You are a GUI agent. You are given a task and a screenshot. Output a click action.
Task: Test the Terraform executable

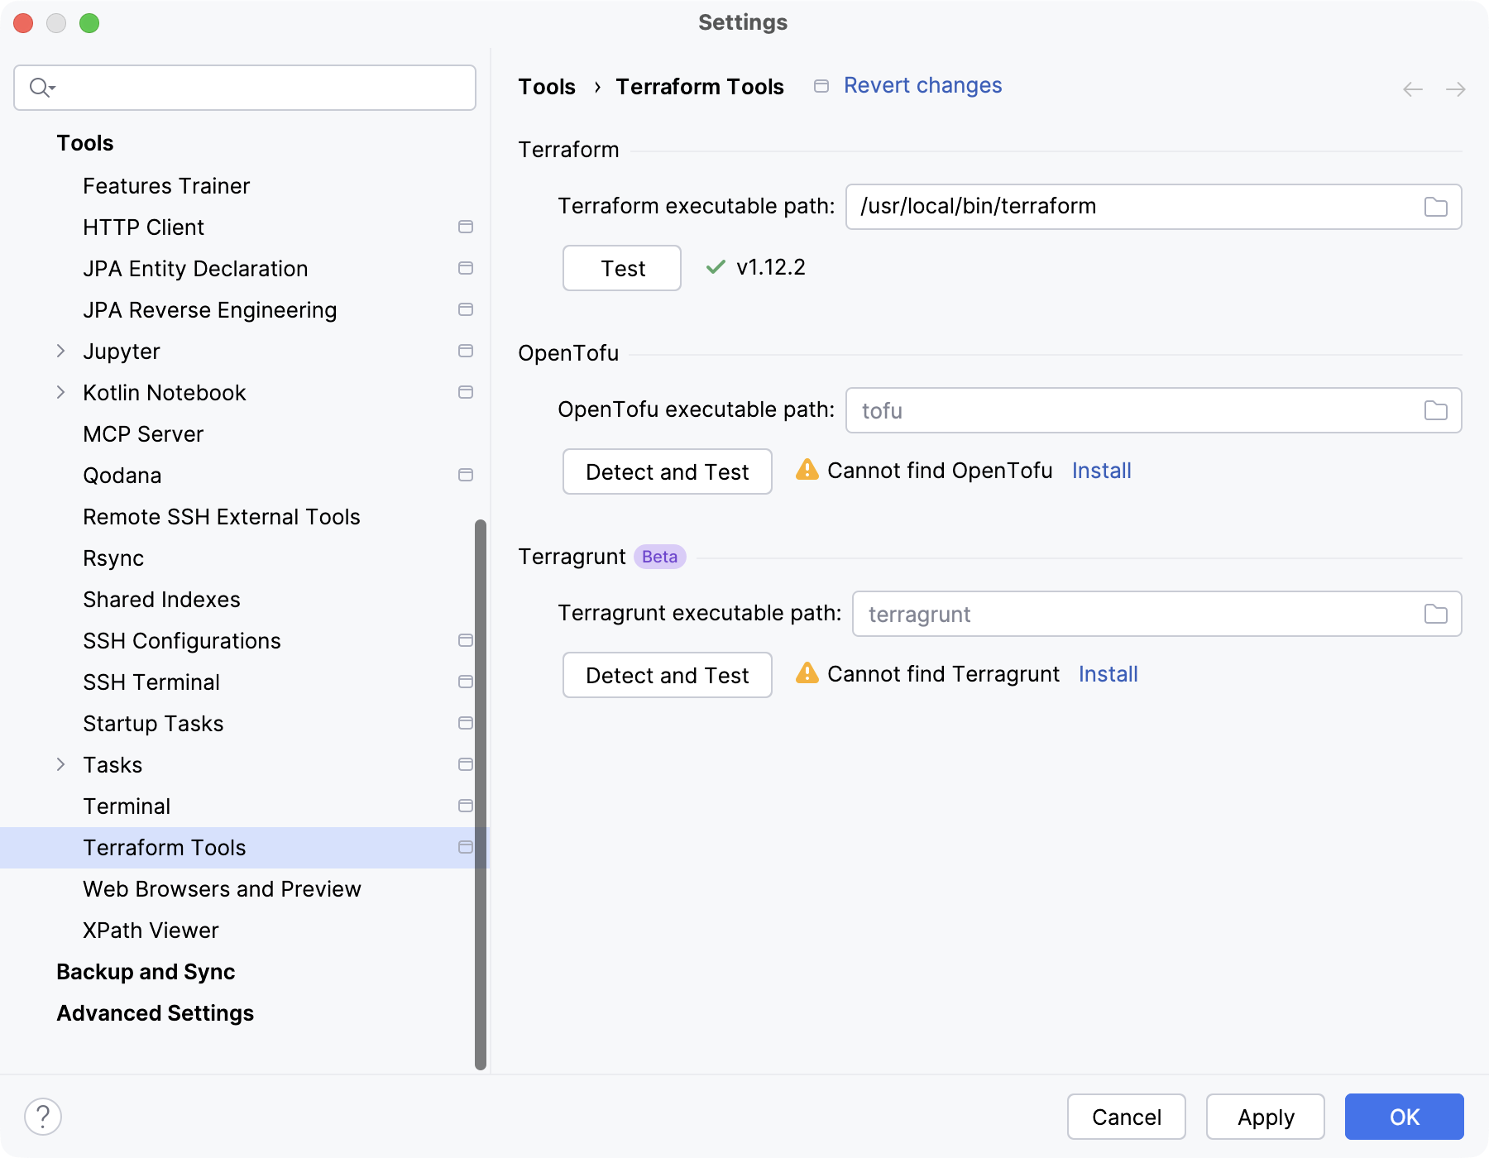(620, 268)
